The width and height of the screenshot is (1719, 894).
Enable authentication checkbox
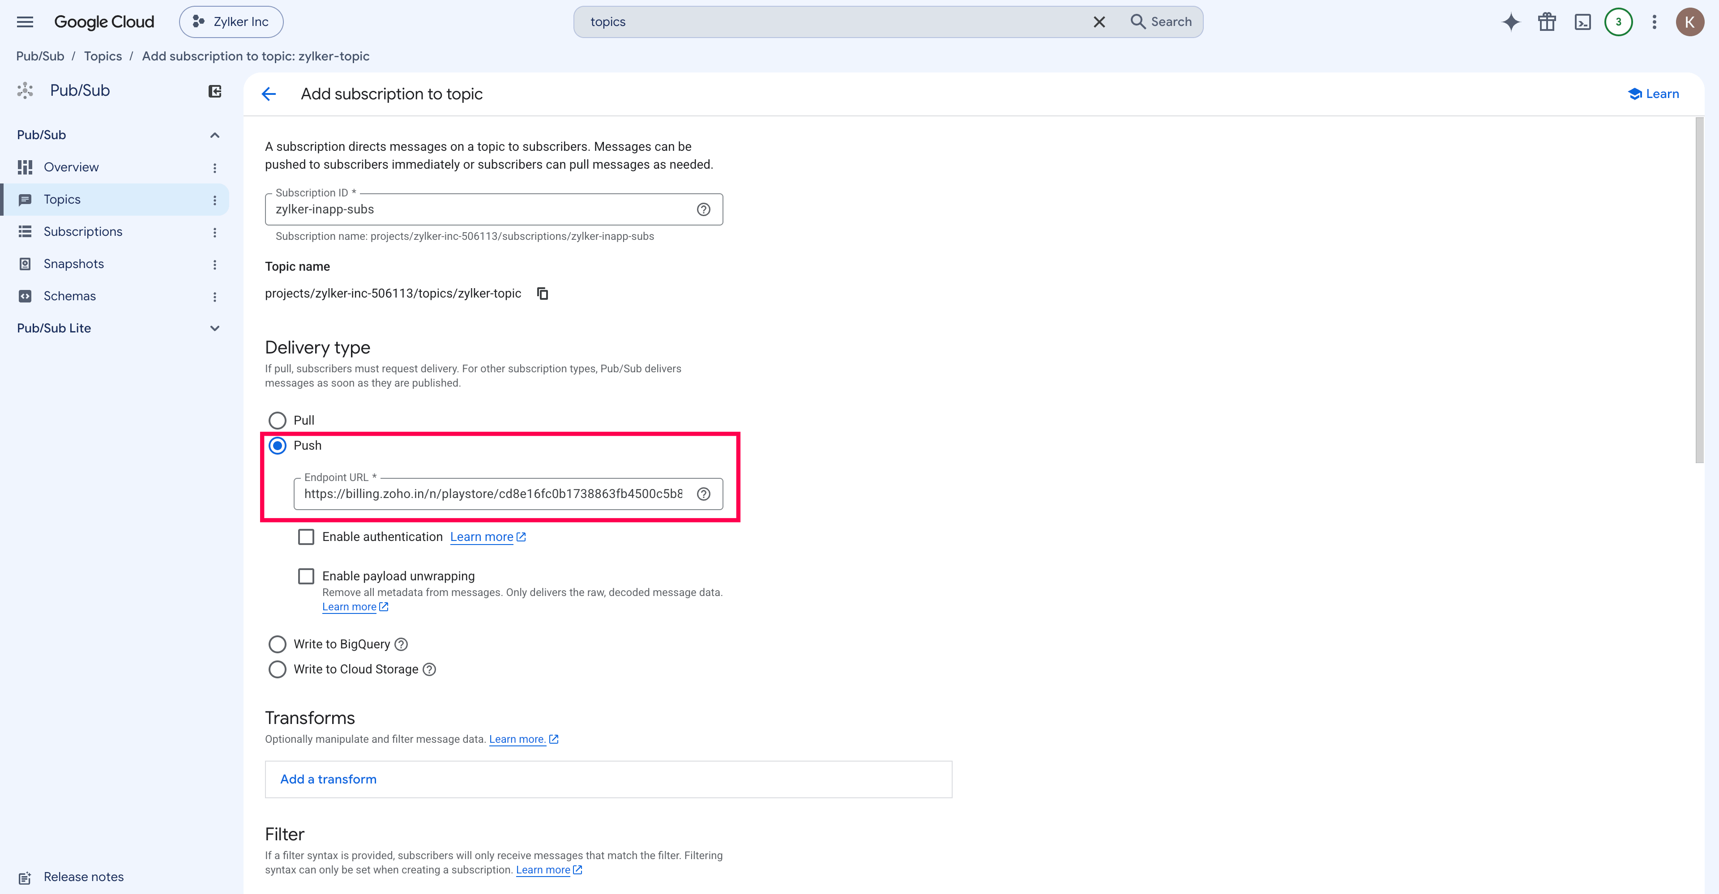coord(306,537)
